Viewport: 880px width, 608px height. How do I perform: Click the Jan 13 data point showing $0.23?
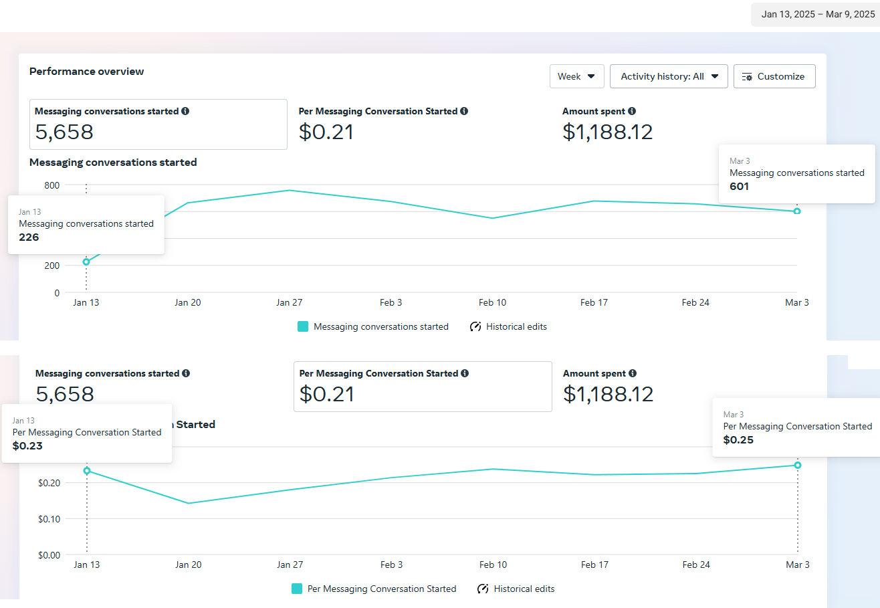(86, 471)
